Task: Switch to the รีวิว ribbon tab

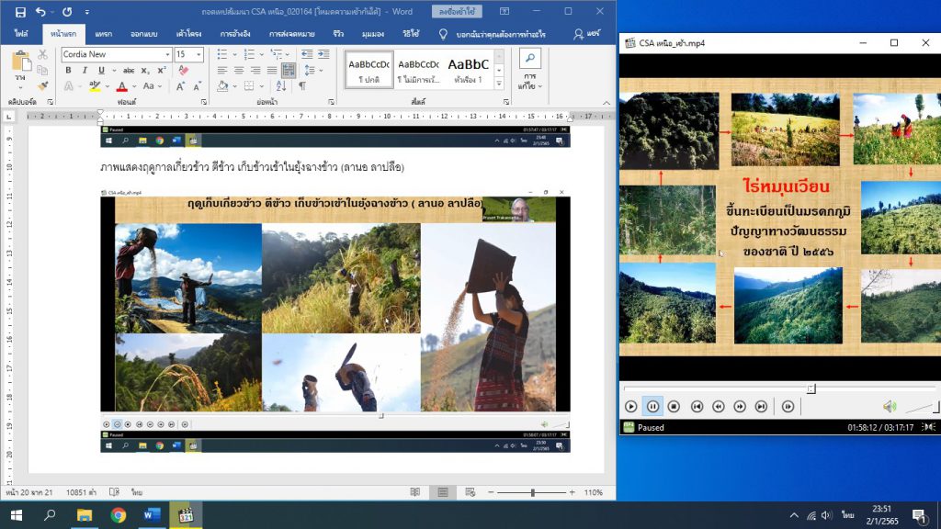Action: pos(338,34)
